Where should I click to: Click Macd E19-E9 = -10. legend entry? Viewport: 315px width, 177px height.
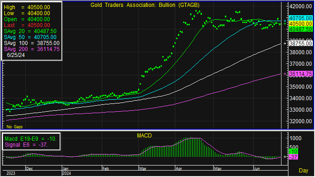coord(30,139)
